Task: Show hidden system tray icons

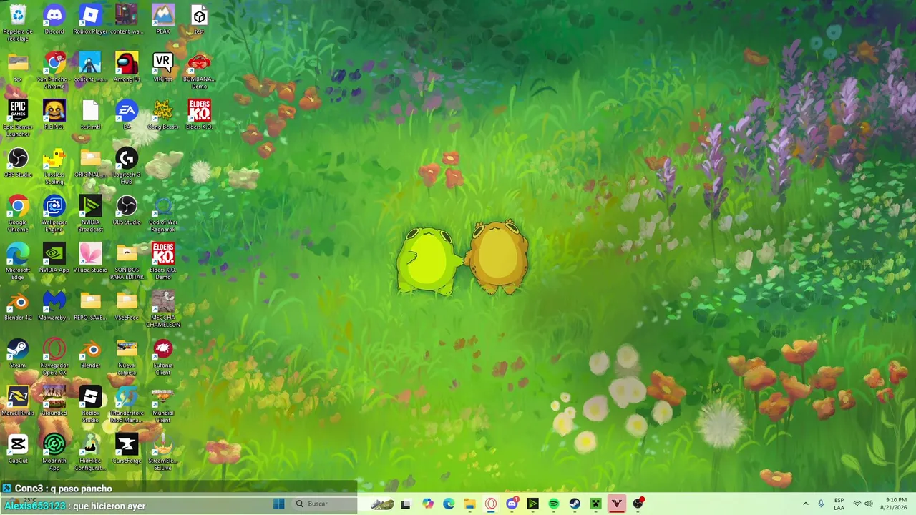Action: click(805, 504)
